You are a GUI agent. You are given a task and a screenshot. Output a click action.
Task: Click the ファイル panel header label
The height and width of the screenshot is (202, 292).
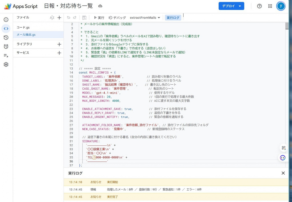[23, 17]
